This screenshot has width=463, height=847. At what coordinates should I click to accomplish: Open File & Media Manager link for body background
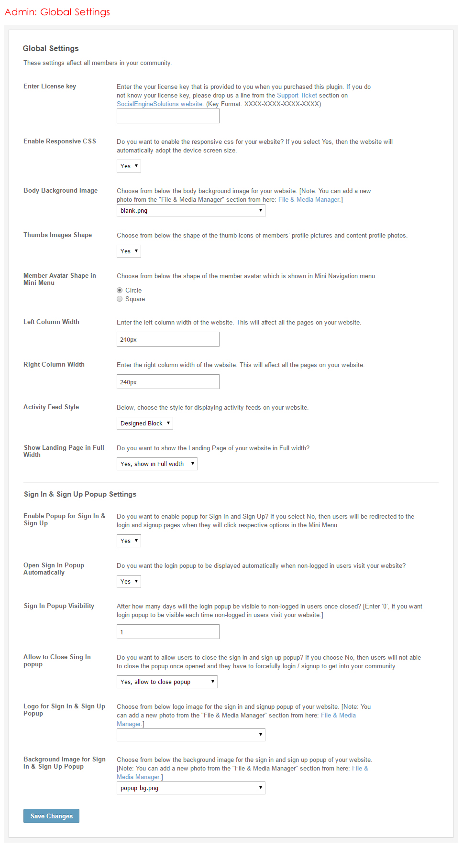coord(309,199)
